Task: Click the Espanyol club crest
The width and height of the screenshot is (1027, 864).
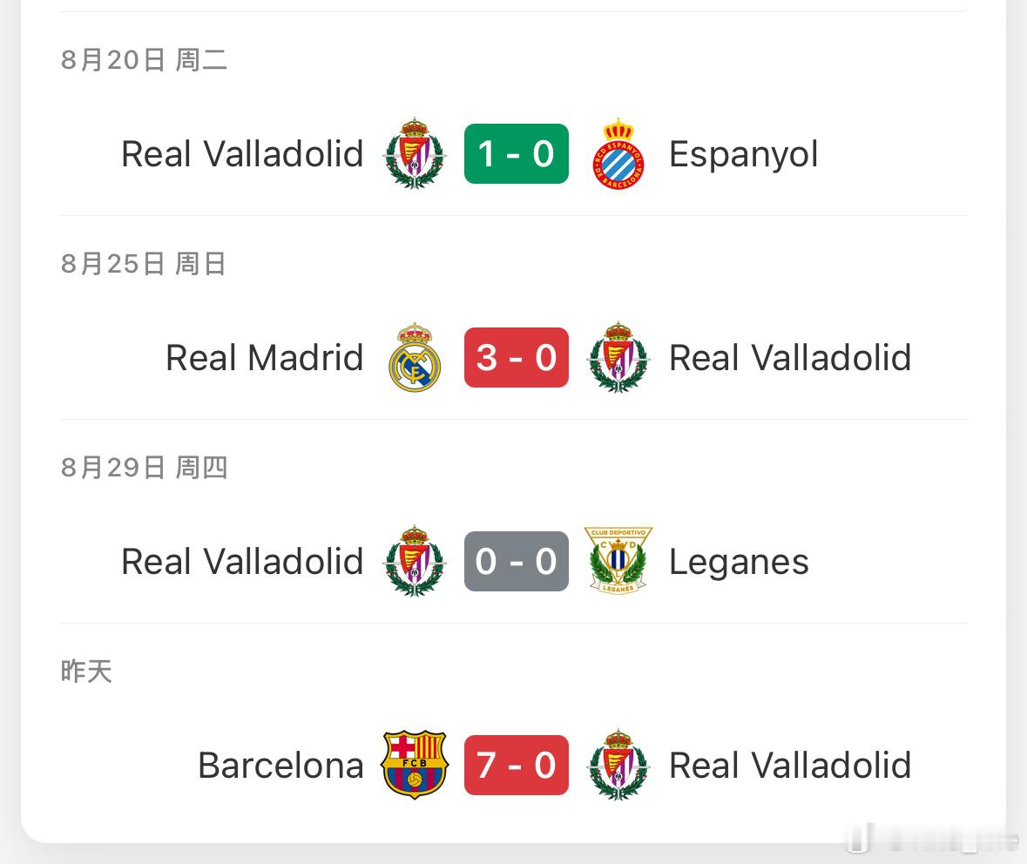Action: (618, 154)
